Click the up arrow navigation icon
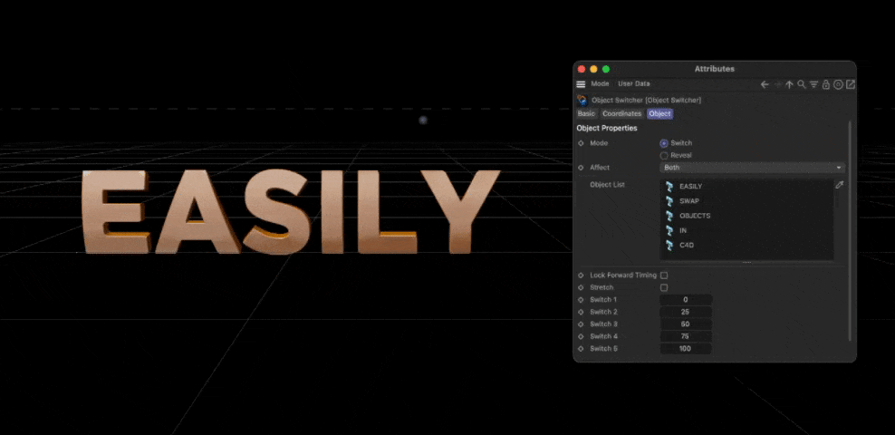The width and height of the screenshot is (895, 435). (x=789, y=84)
